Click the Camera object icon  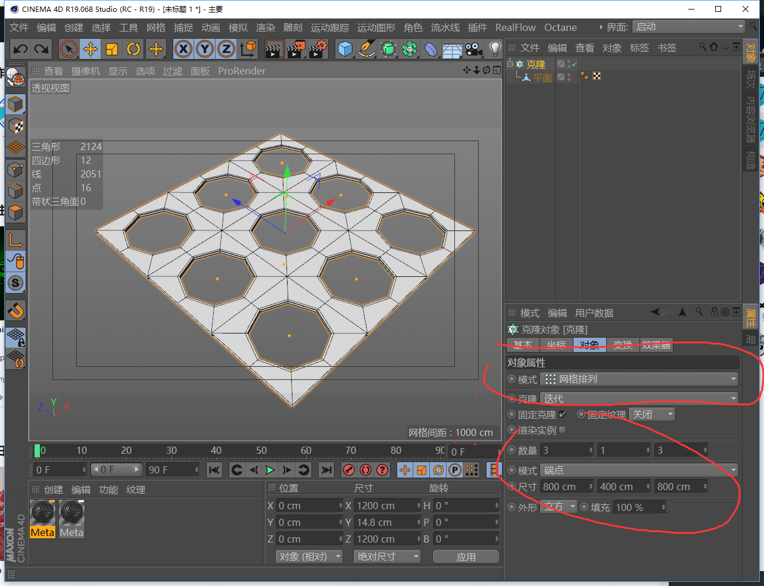pos(473,49)
